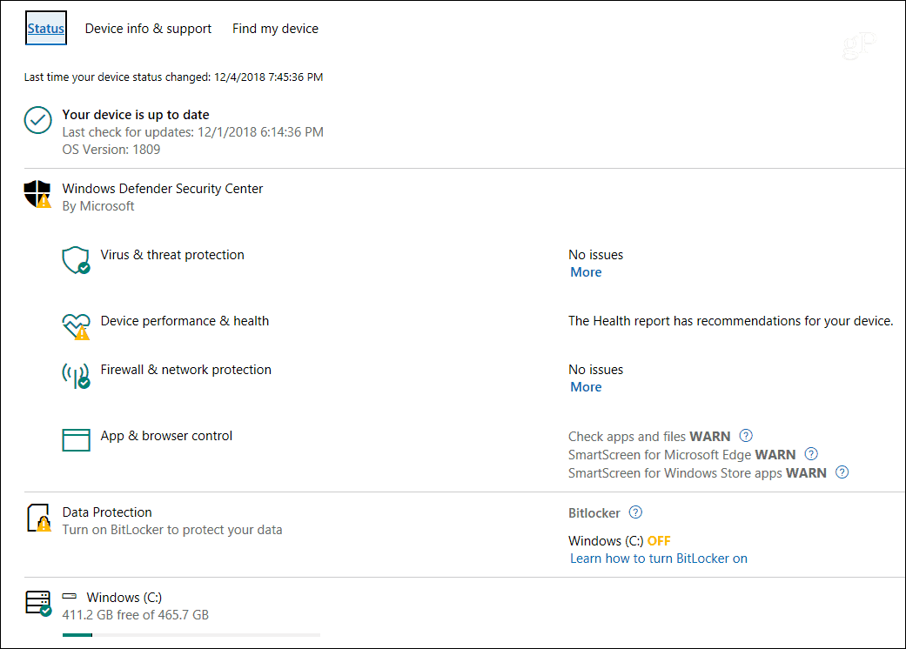
Task: Click the App & browser control window icon
Action: [x=76, y=440]
